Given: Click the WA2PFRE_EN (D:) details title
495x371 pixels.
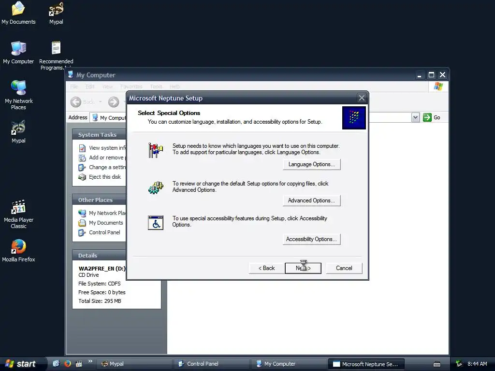Looking at the screenshot, I should [102, 269].
